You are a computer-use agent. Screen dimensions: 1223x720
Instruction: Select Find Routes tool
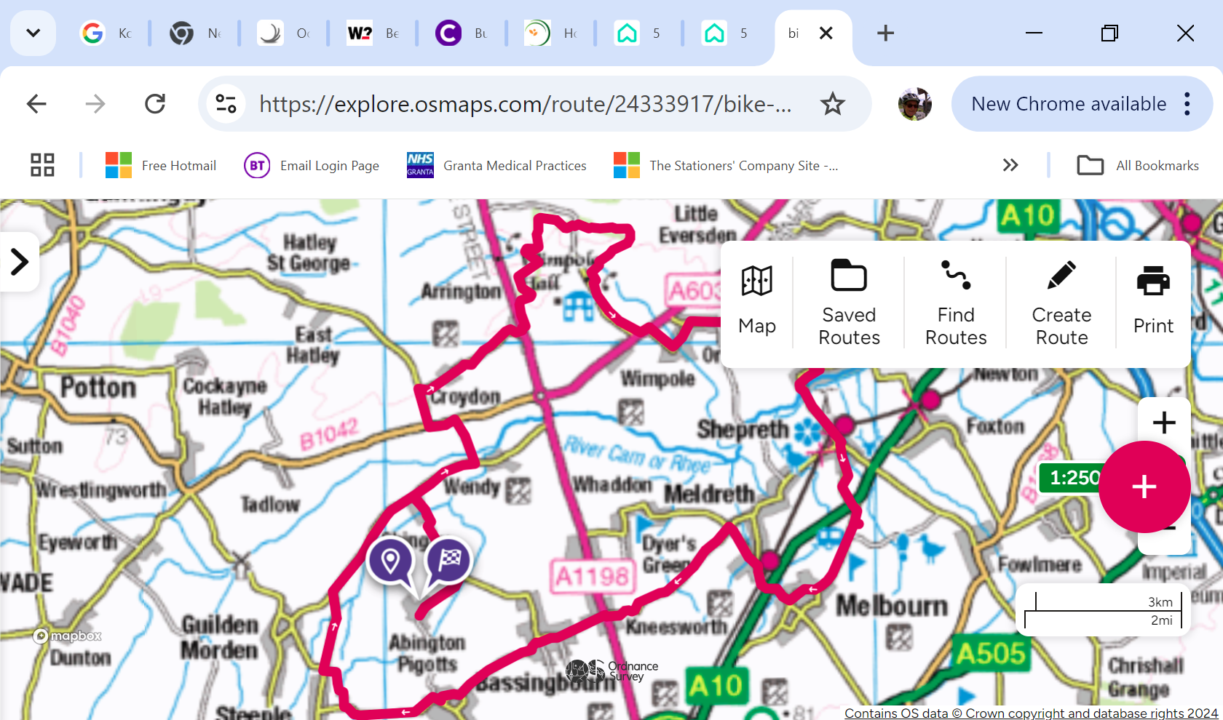pos(955,301)
